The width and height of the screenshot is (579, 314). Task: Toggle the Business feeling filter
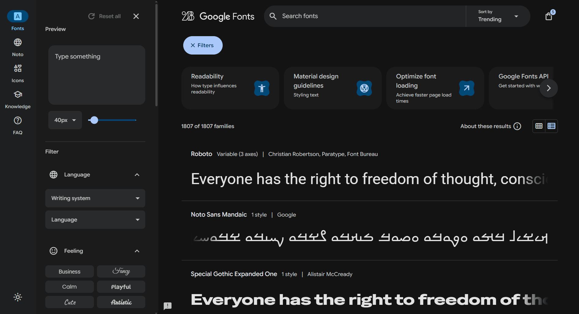(x=69, y=271)
